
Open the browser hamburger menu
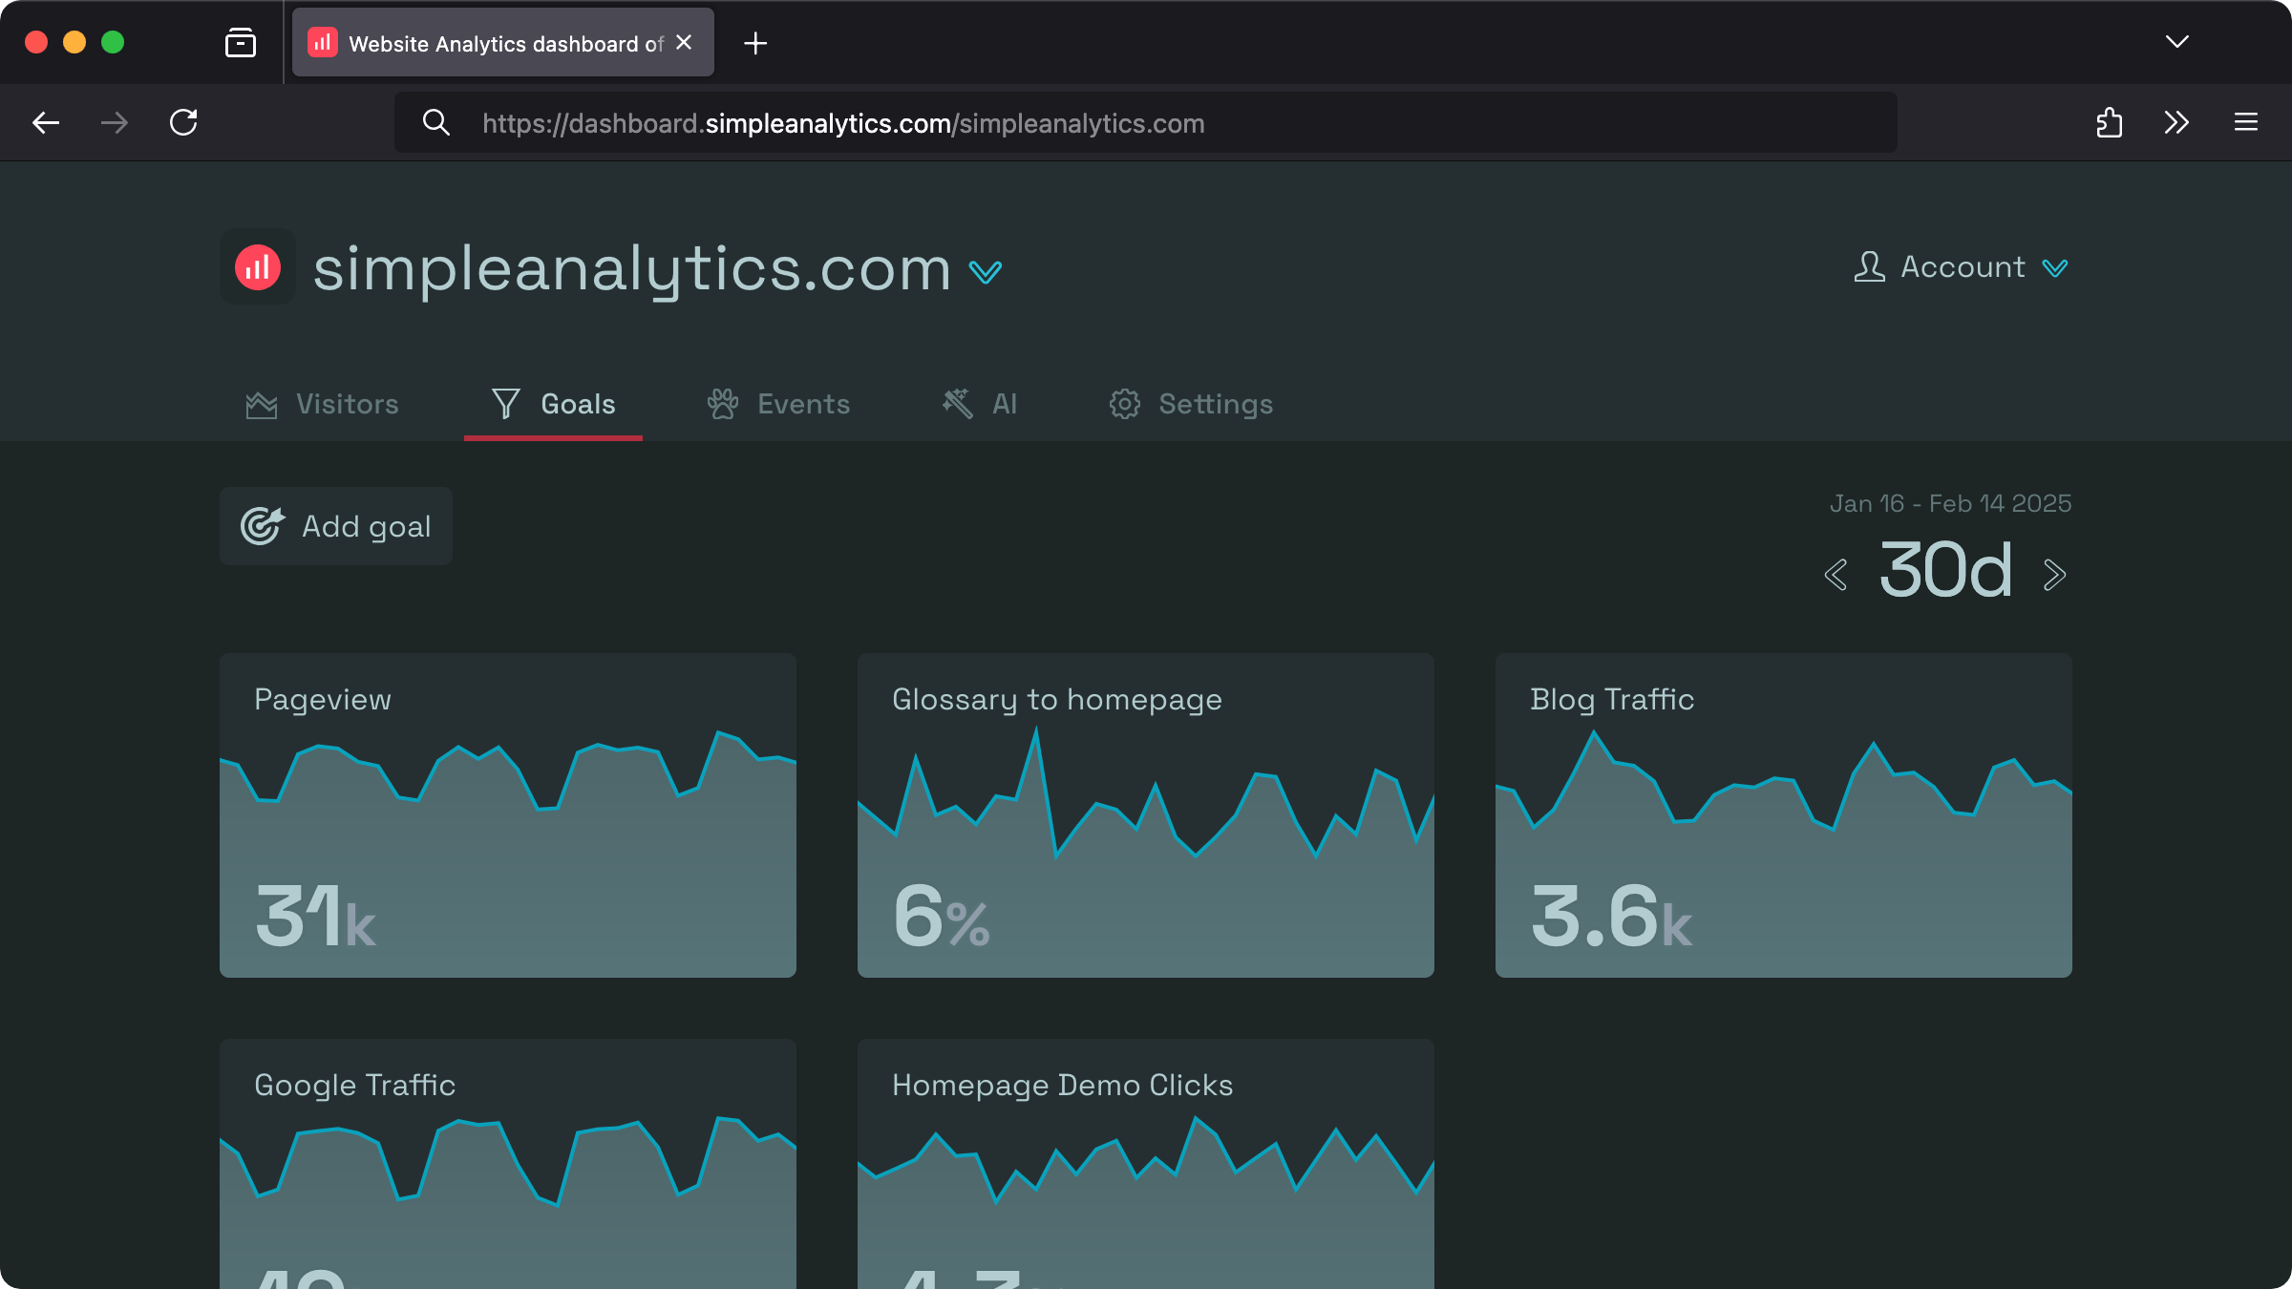(2246, 122)
